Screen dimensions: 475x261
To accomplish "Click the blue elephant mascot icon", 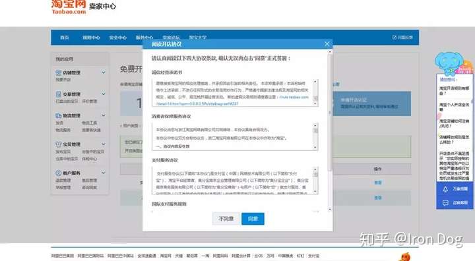I will pyautogui.click(x=449, y=63).
